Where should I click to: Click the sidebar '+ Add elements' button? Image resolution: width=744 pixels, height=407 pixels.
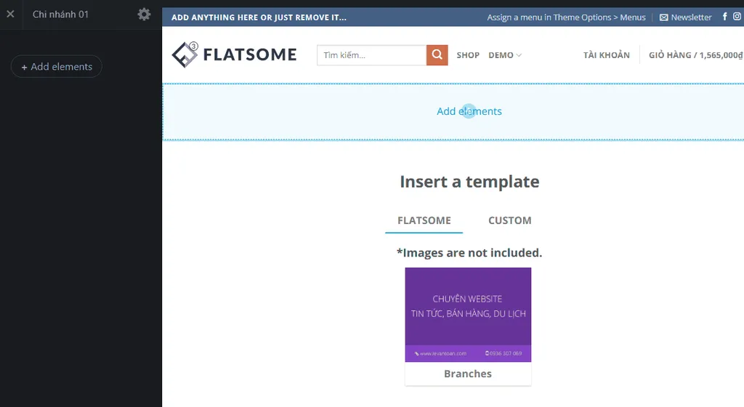tap(57, 66)
